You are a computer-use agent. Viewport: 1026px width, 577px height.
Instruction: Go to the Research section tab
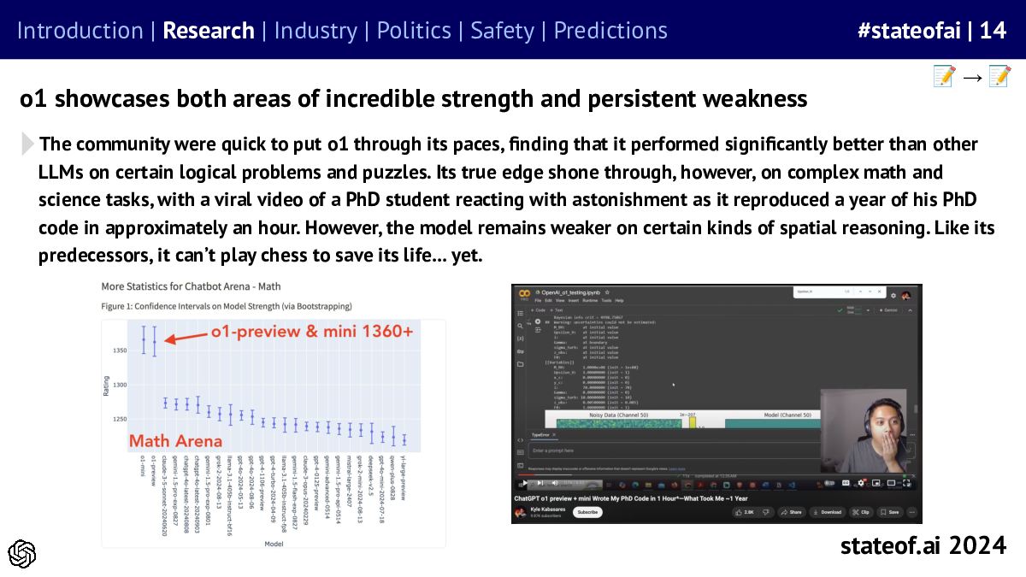tap(209, 31)
